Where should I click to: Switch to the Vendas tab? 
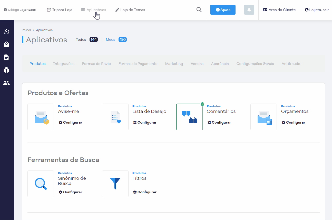(x=197, y=64)
